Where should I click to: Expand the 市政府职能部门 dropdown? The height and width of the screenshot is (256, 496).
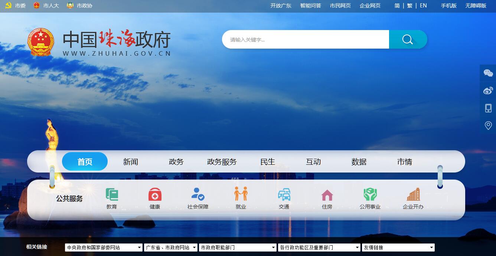pos(238,247)
